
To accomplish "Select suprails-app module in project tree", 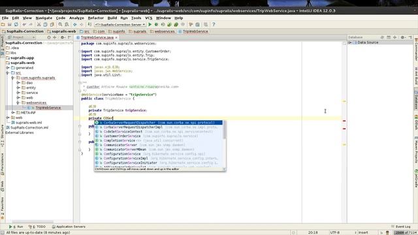I will click(22, 57).
